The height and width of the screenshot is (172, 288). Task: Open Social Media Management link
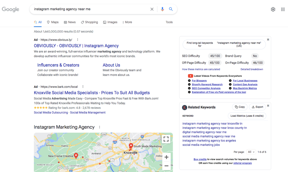tap(88, 113)
